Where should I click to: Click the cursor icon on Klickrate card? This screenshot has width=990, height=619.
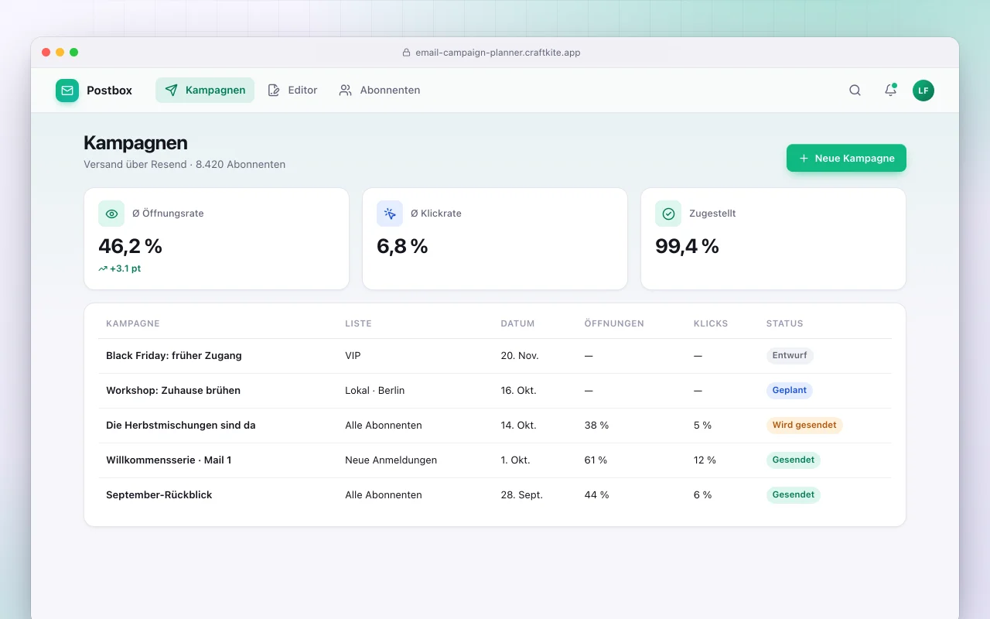click(x=390, y=214)
